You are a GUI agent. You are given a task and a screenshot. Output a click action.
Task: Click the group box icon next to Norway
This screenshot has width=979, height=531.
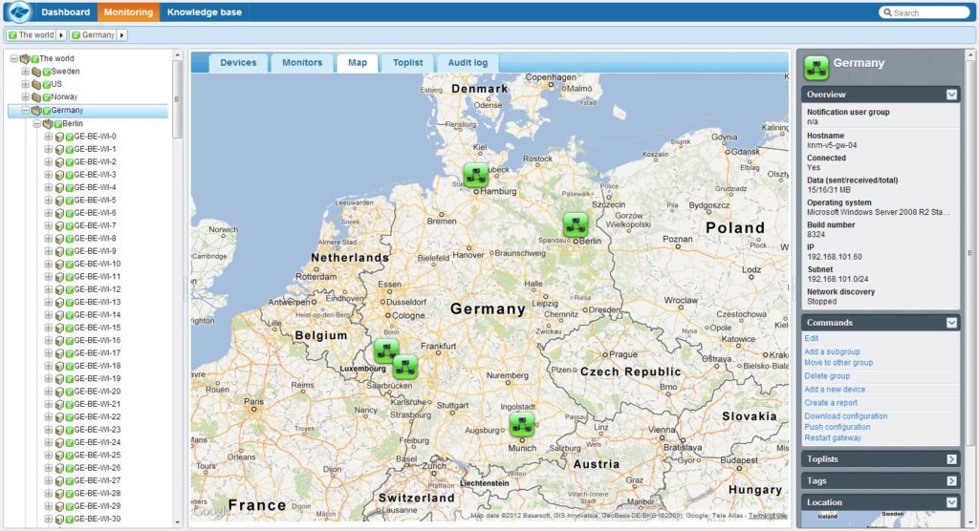36,97
